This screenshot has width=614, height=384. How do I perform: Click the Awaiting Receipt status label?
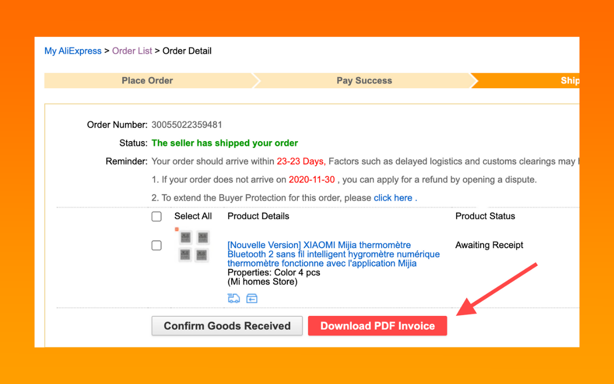tap(489, 245)
